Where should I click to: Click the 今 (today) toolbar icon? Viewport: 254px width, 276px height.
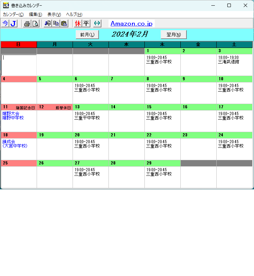5,23
